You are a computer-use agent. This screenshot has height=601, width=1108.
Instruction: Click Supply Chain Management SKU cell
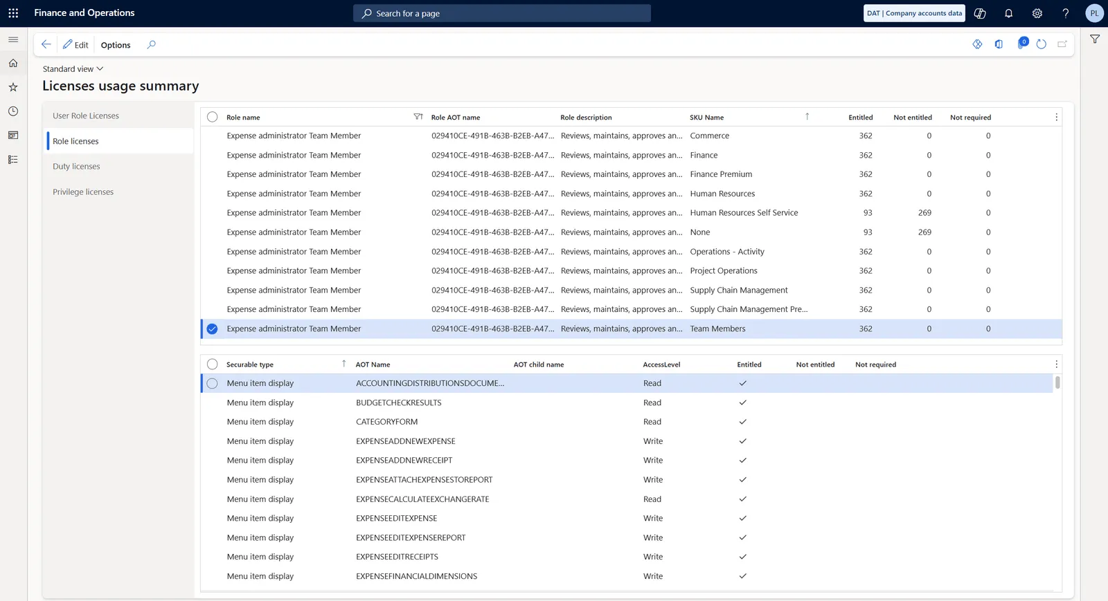(739, 290)
